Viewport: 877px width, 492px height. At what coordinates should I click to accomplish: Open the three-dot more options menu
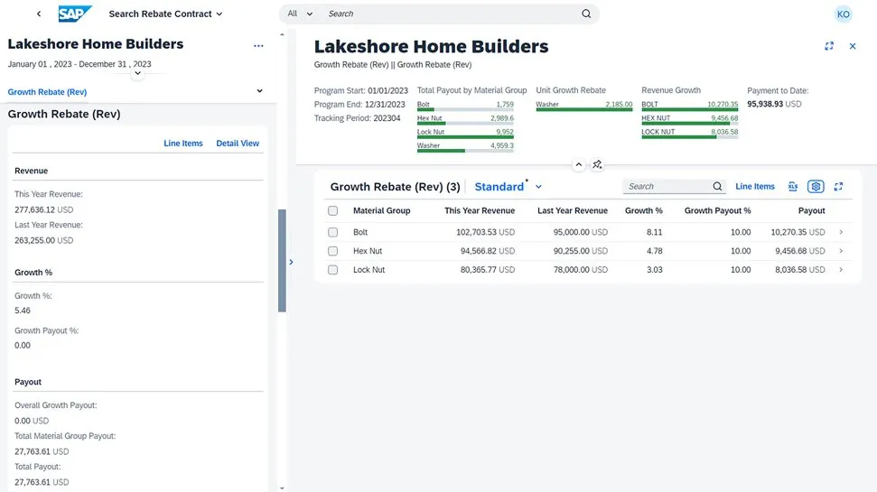[258, 46]
